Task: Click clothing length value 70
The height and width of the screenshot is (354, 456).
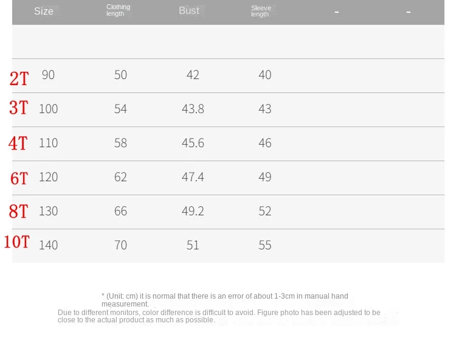Action: pos(120,245)
